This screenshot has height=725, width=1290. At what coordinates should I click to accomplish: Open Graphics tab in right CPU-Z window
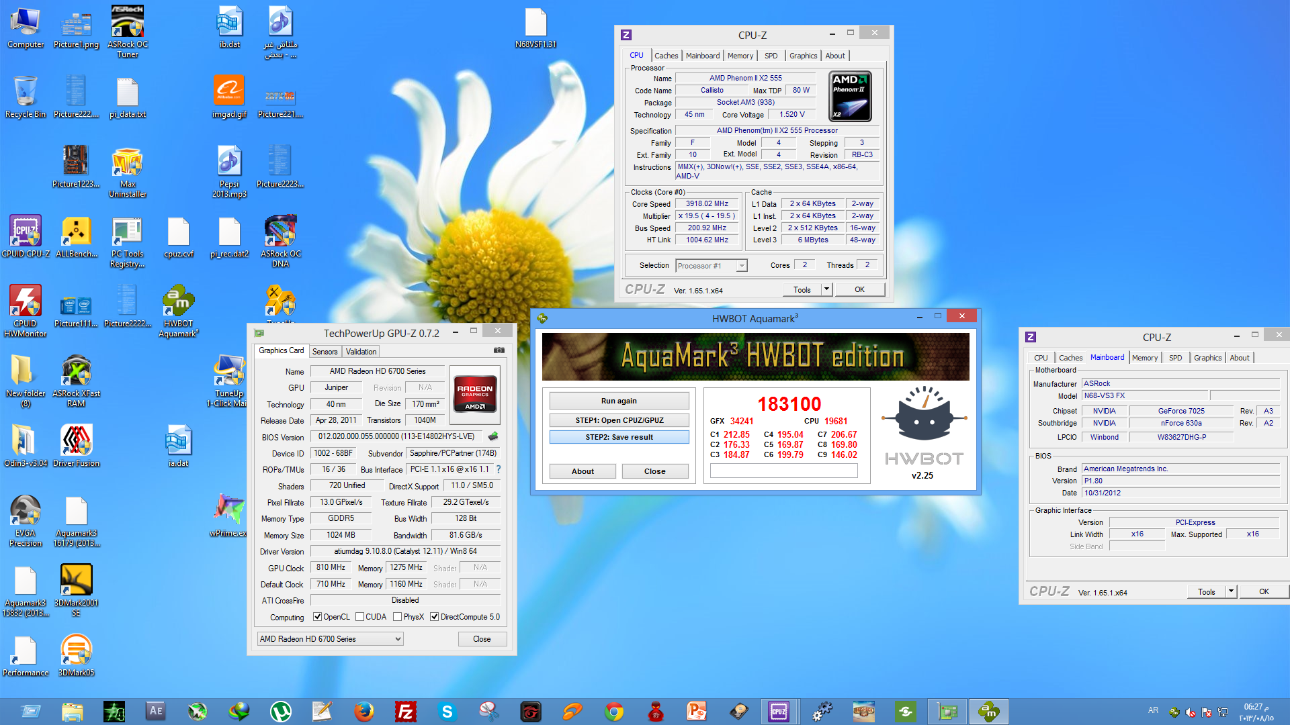1207,358
